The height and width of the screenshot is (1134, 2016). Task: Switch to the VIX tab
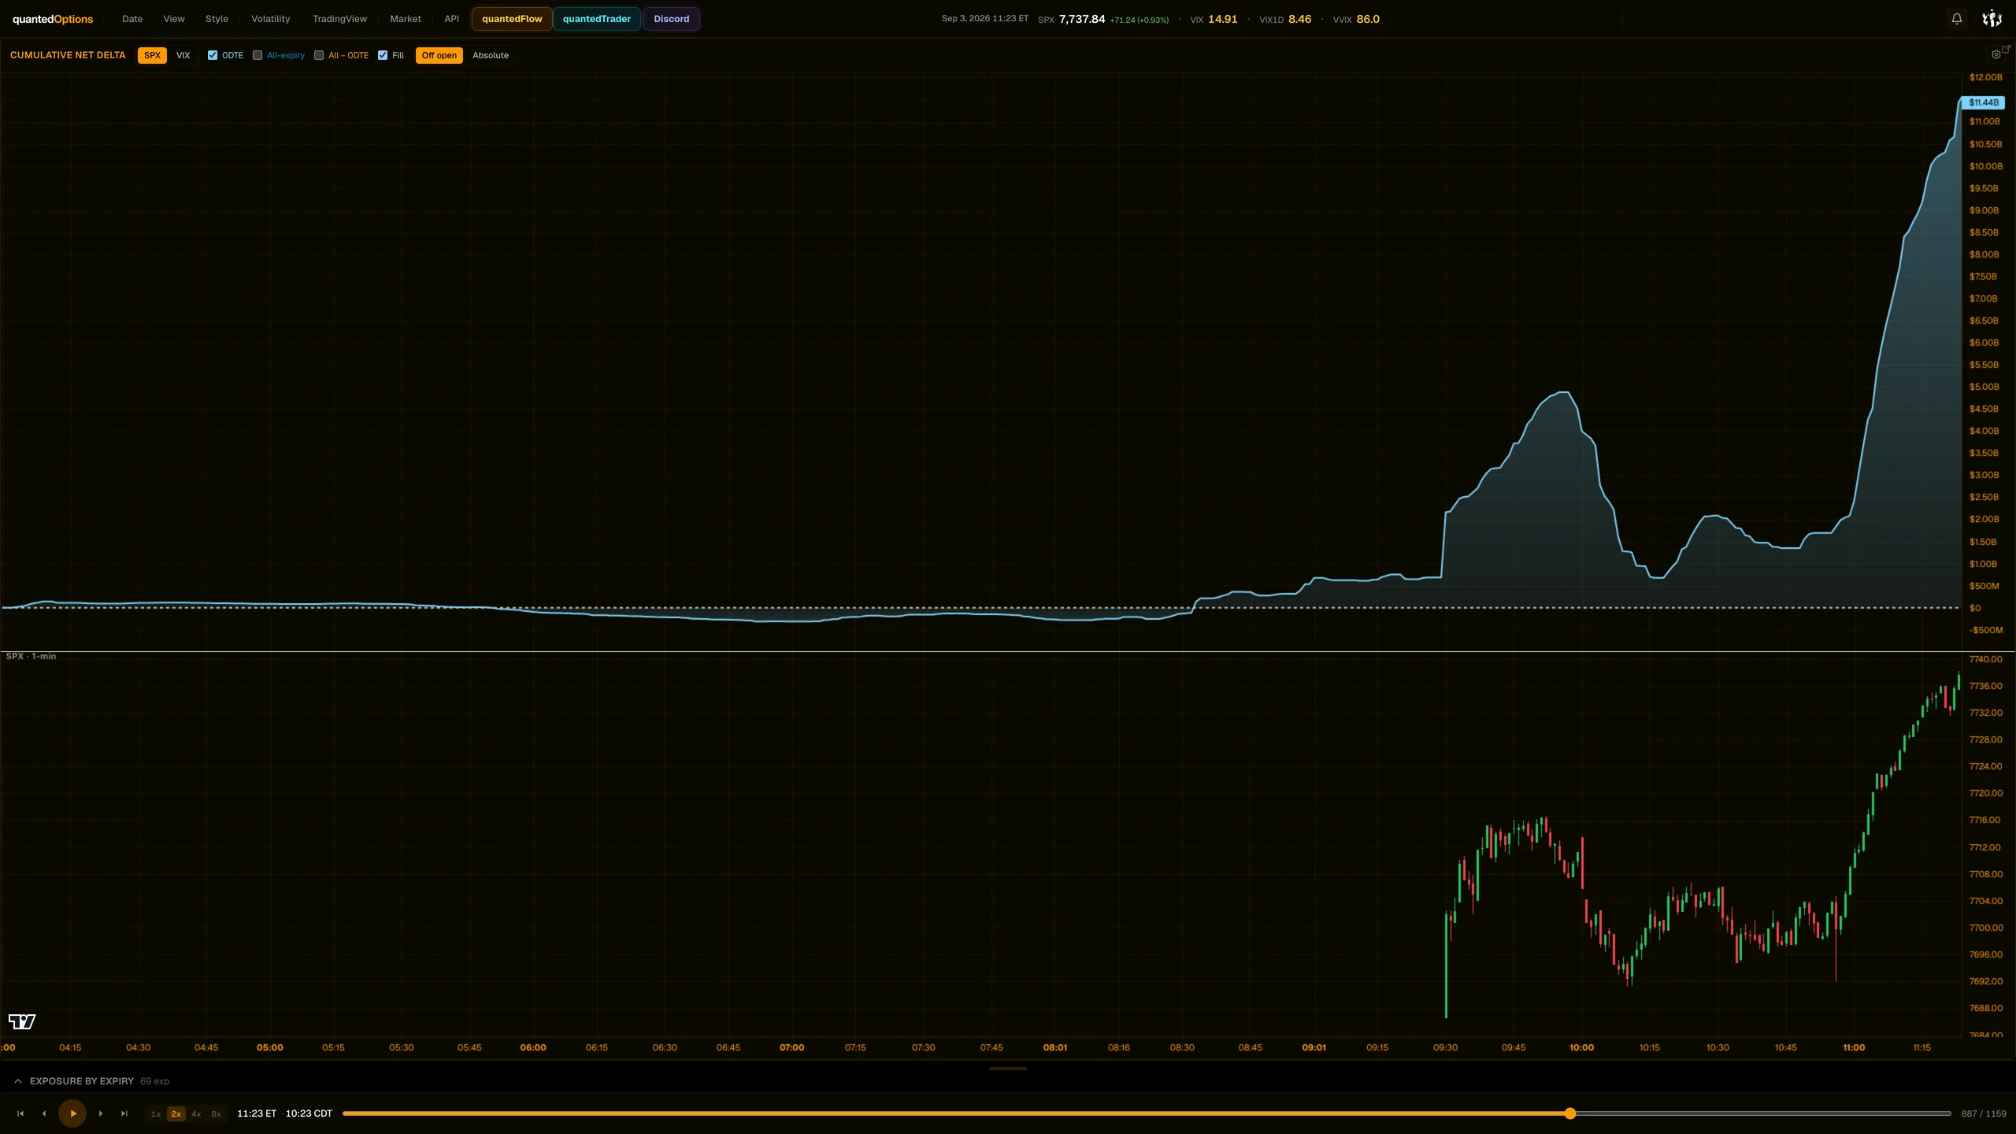pyautogui.click(x=183, y=55)
